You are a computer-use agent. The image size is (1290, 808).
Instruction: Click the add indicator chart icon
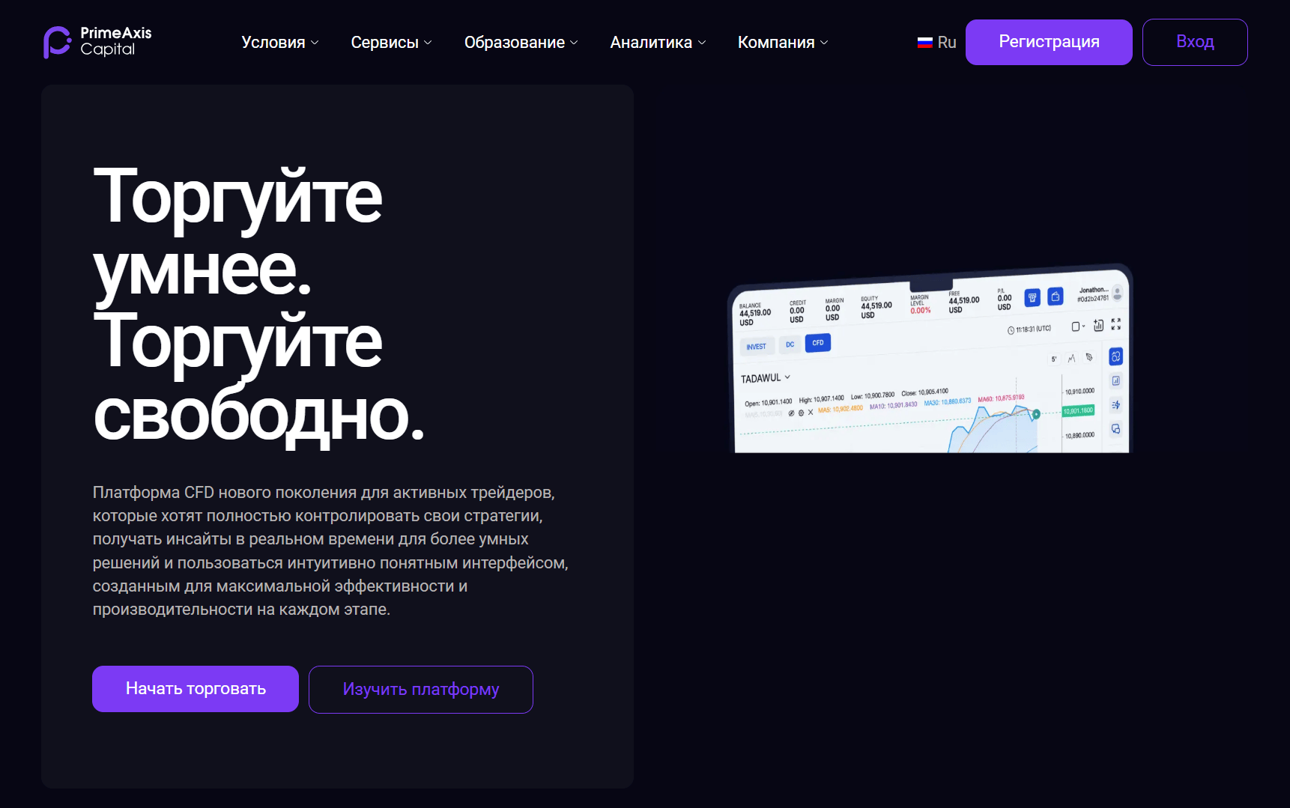[1098, 325]
